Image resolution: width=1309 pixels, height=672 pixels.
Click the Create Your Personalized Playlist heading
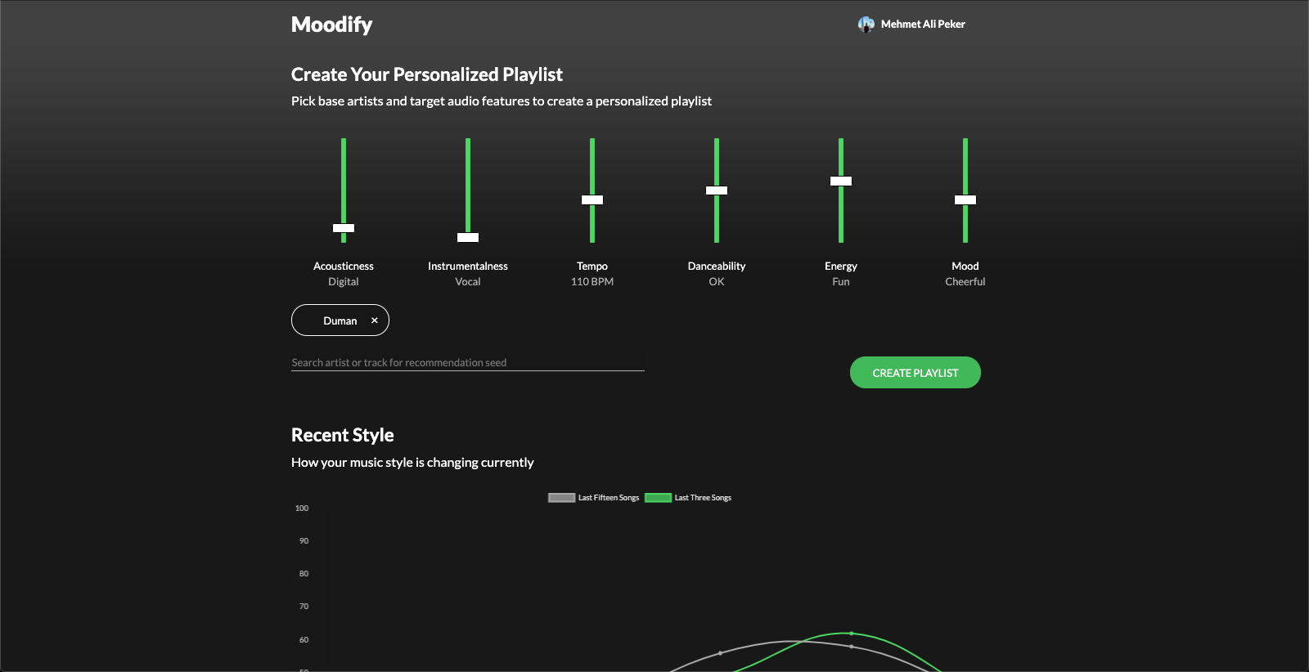tap(427, 74)
